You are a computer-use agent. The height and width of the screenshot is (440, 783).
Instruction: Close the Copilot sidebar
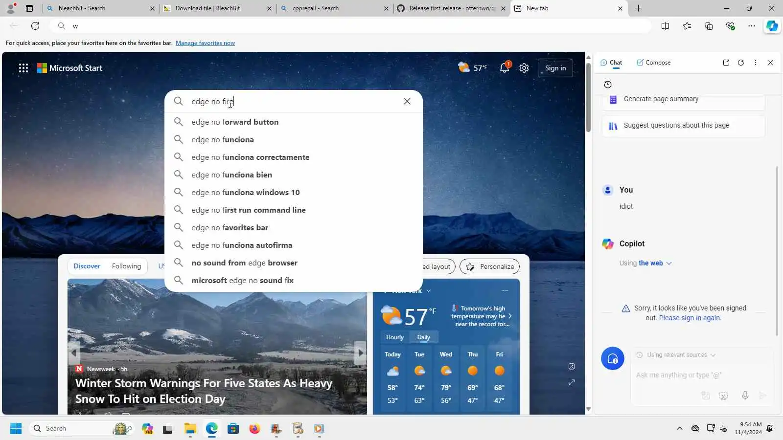coord(770,63)
